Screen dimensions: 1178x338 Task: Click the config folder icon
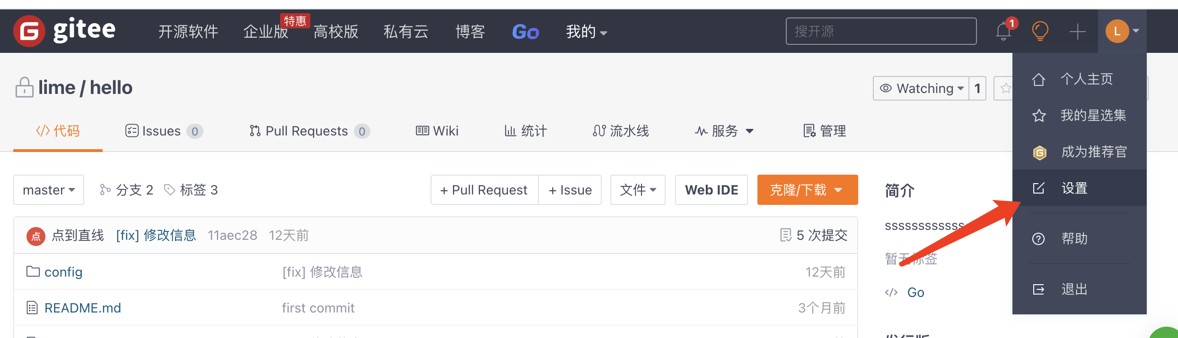(x=33, y=271)
